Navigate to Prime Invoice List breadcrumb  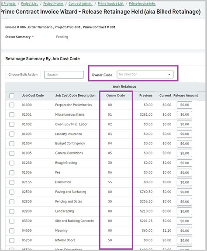tap(110, 3)
